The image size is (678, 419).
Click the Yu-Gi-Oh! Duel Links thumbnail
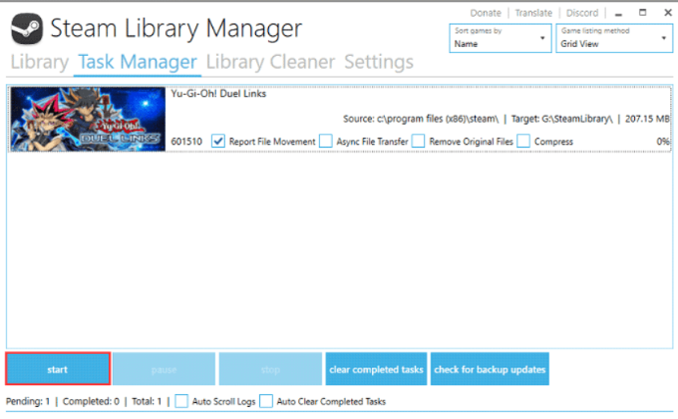pyautogui.click(x=88, y=119)
